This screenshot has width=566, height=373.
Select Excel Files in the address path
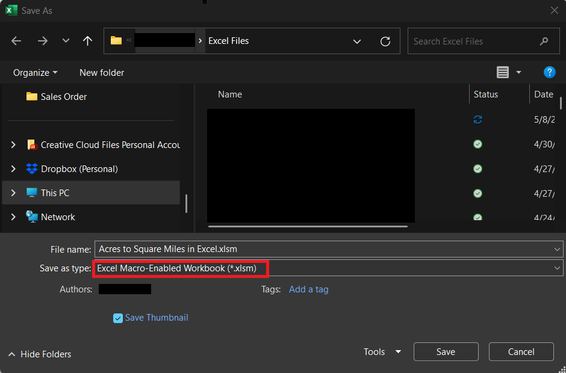228,41
